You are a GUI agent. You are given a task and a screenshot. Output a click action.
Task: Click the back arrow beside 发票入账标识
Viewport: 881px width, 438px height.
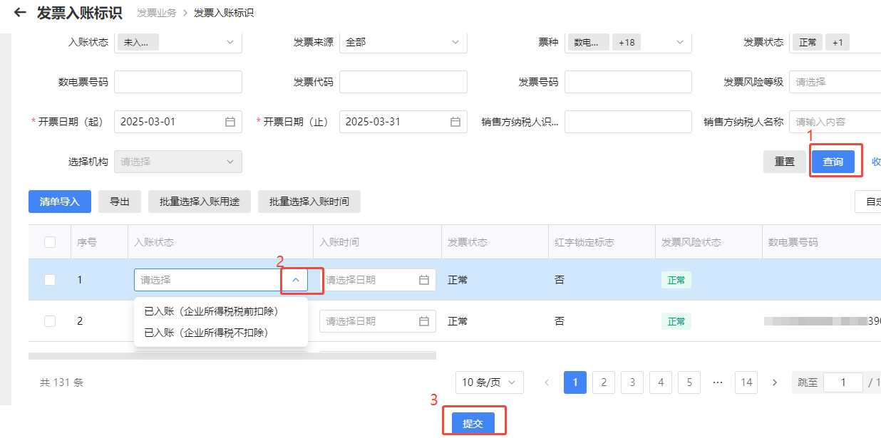[20, 13]
